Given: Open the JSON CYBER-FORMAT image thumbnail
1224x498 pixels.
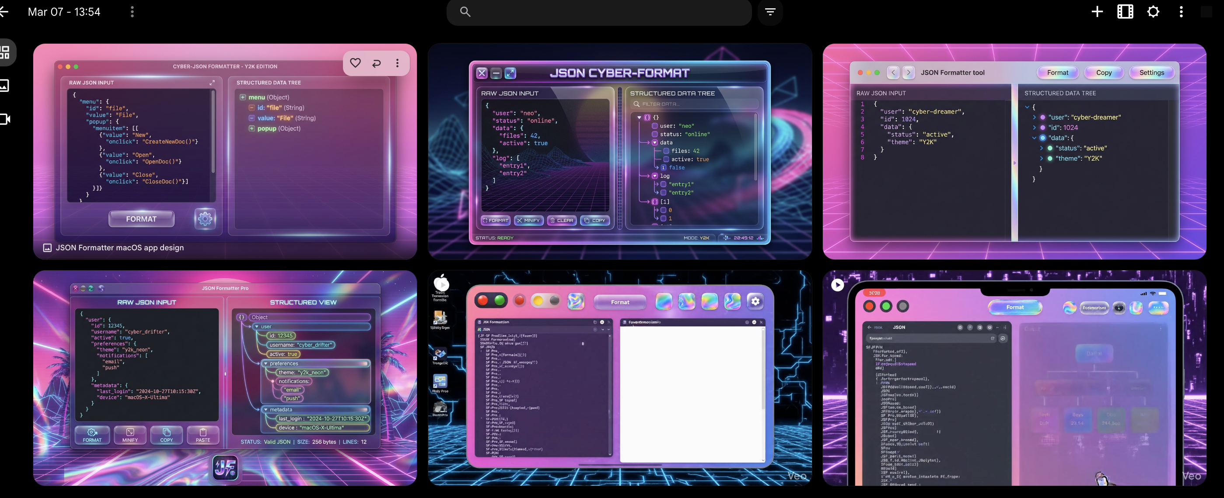Looking at the screenshot, I should coord(619,152).
